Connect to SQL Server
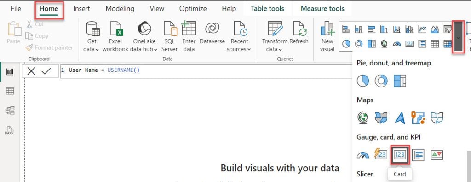This screenshot has height=182, width=471. [169, 37]
